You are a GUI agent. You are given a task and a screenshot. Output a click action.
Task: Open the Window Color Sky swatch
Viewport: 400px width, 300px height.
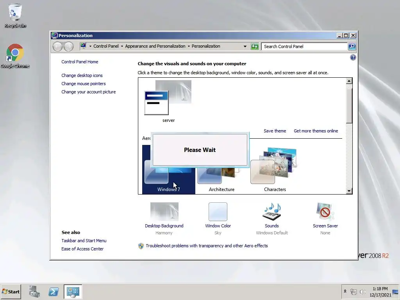[x=218, y=211]
